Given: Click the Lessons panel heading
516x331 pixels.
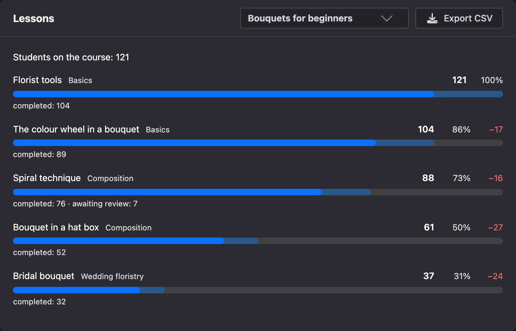Looking at the screenshot, I should (x=33, y=18).
